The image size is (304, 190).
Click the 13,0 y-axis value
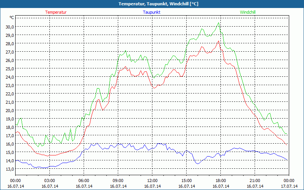pos(10,169)
